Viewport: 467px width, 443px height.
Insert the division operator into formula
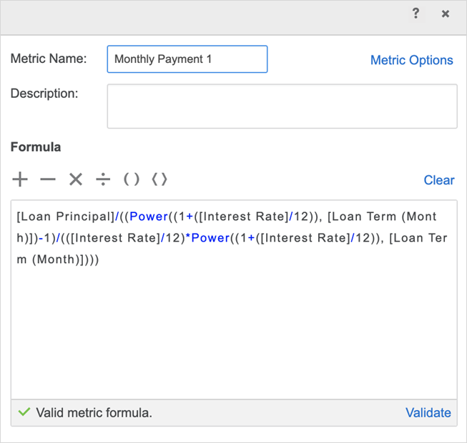pos(104,179)
